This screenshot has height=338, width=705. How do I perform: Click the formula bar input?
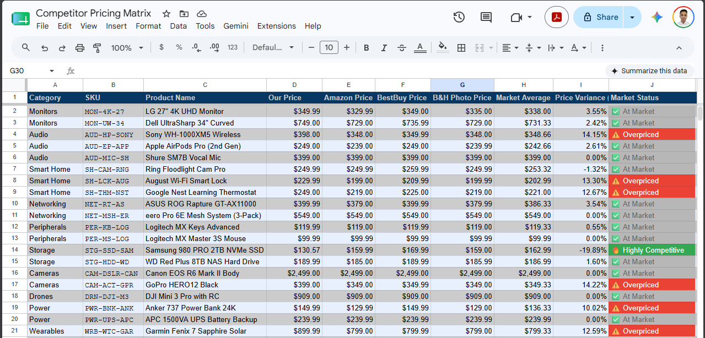339,71
